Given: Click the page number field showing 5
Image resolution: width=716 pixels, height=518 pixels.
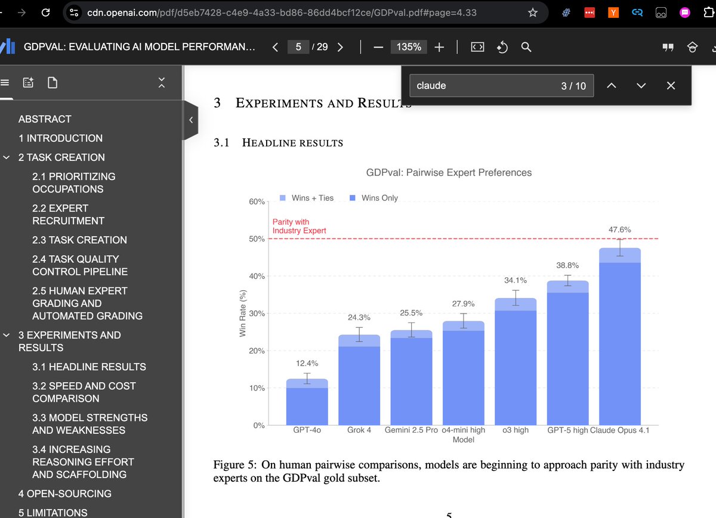Looking at the screenshot, I should click(298, 46).
